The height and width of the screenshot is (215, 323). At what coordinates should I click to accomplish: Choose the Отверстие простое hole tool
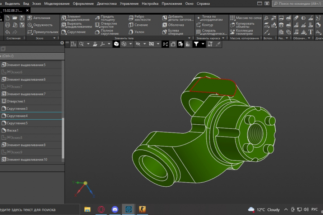click(106, 25)
